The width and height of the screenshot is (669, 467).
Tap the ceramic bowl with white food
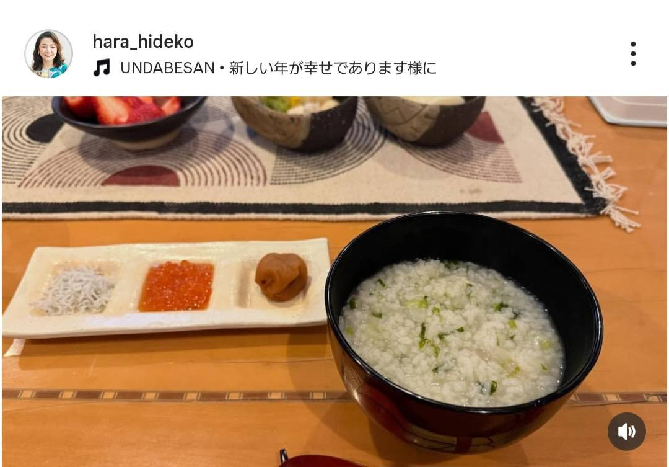click(426, 119)
